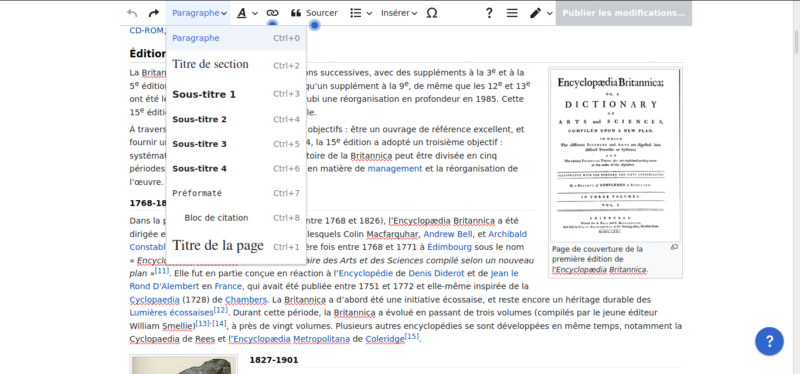Click the CD-ROM link

coord(147,30)
